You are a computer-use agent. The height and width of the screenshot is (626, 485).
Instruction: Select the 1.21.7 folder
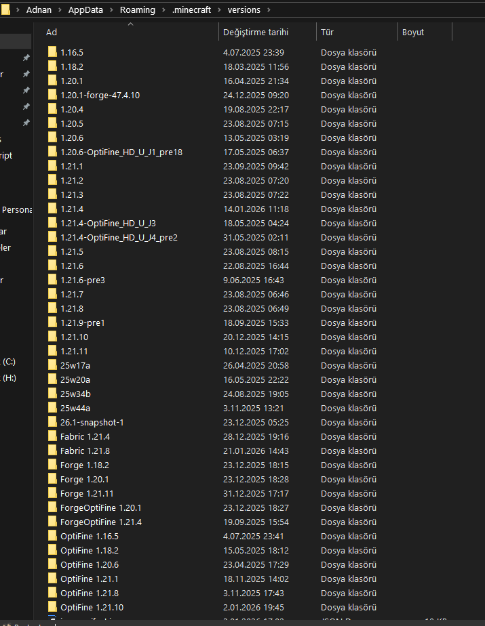tap(72, 294)
